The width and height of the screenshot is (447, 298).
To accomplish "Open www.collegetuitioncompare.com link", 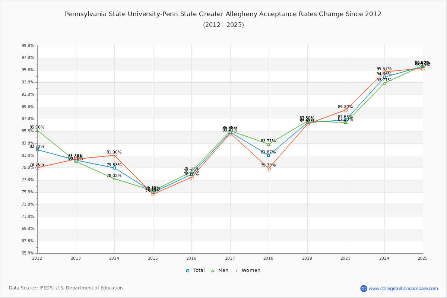I will 403,288.
